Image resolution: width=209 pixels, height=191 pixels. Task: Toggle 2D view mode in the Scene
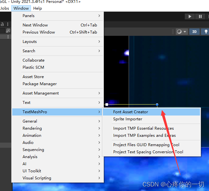[194, 32]
